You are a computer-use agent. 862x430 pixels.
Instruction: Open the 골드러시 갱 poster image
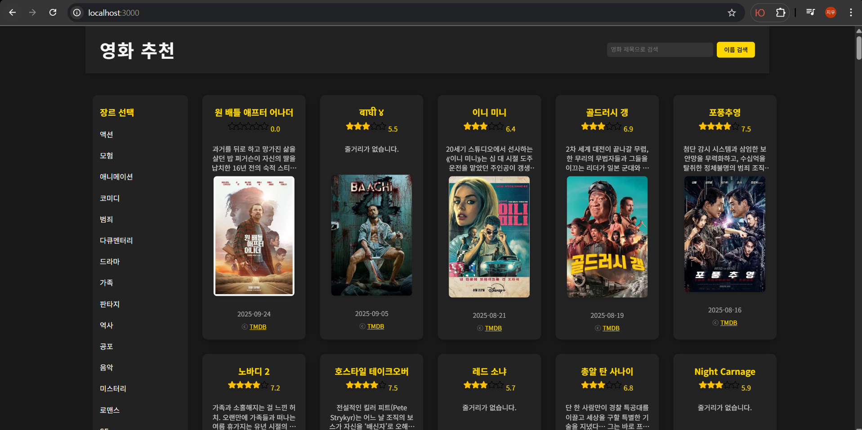point(607,237)
